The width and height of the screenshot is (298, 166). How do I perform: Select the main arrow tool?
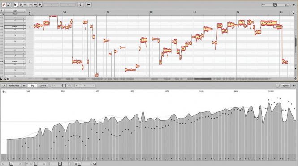[16, 5]
